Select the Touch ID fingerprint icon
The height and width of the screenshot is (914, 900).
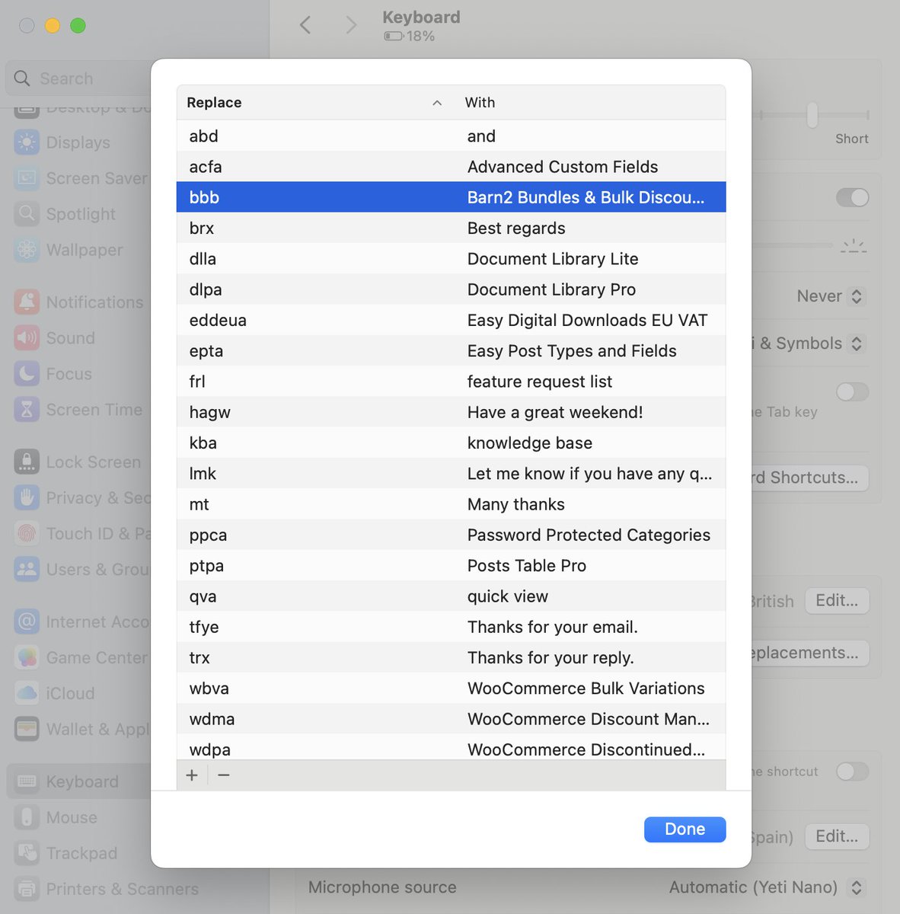(x=27, y=534)
